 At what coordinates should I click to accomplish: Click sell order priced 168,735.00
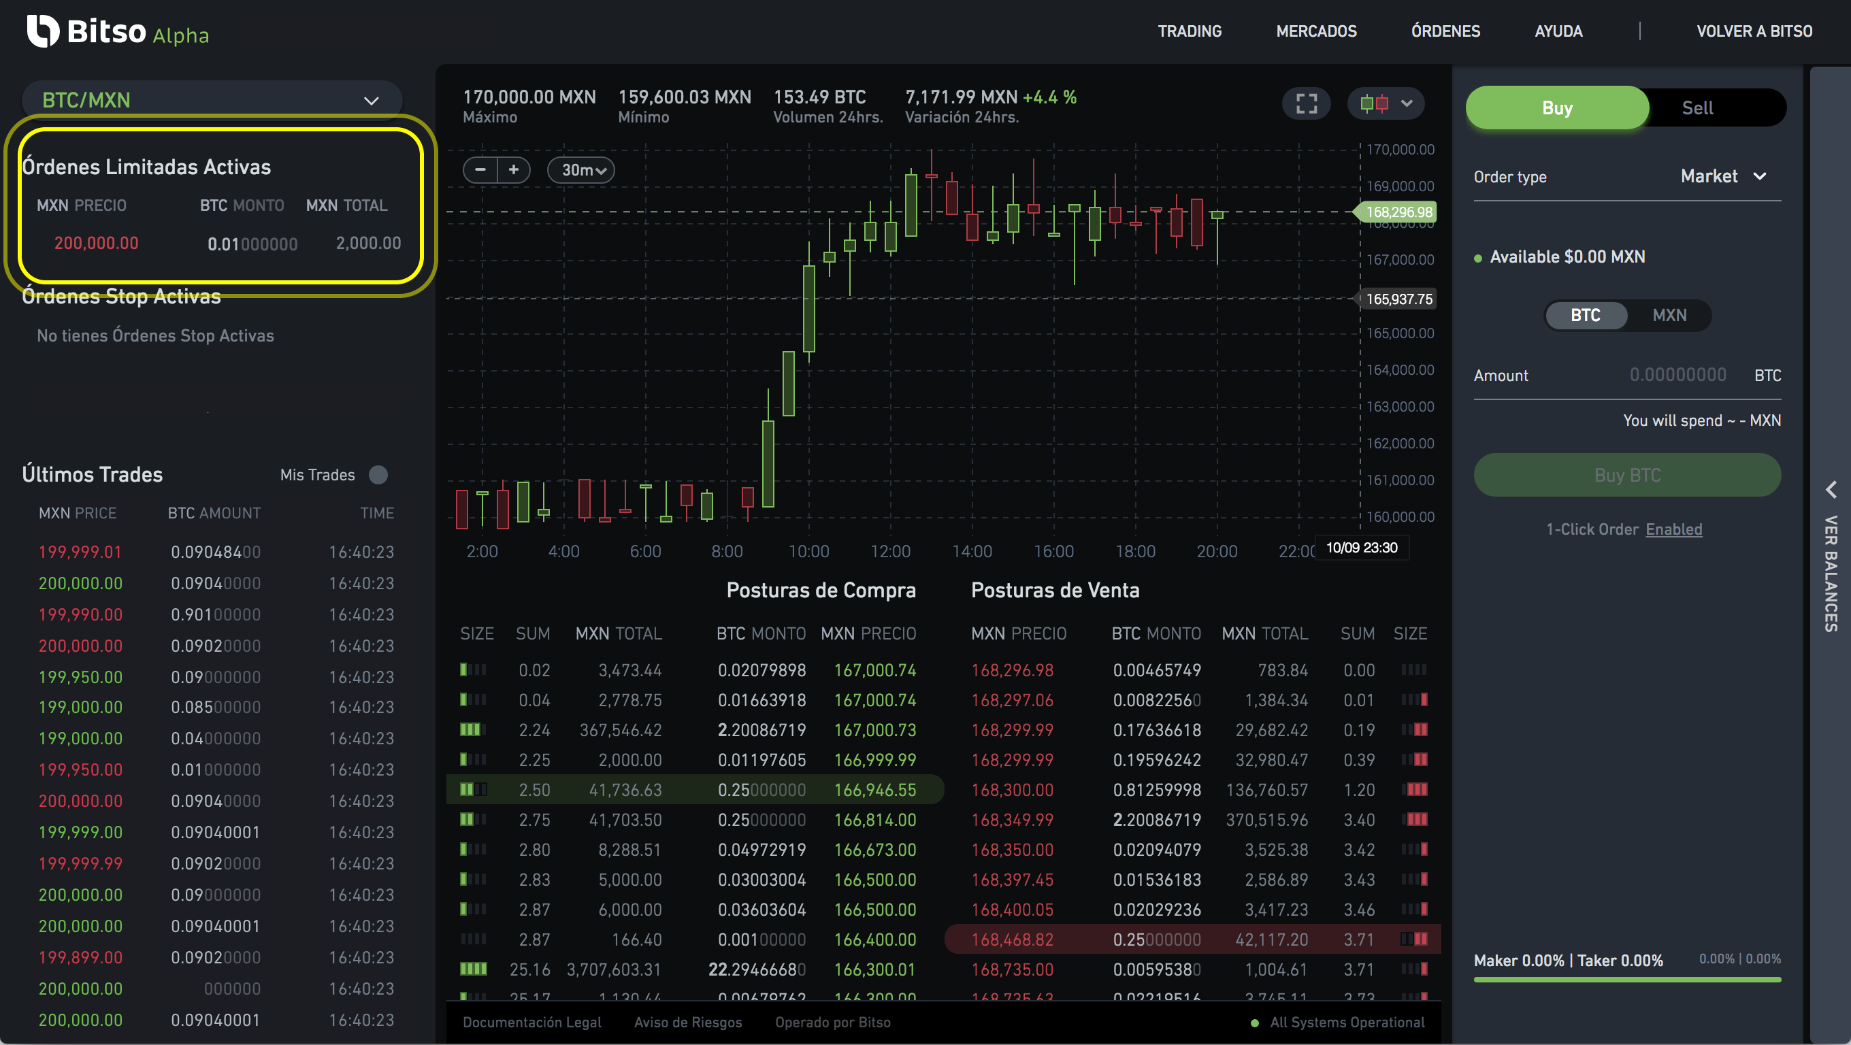tap(1192, 969)
